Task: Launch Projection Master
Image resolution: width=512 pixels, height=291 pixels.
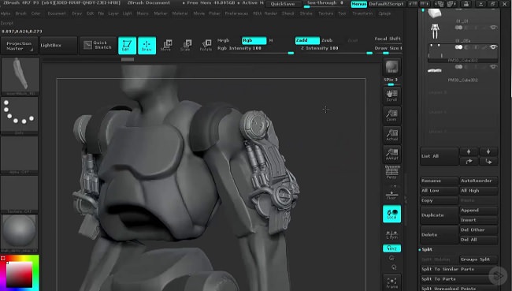Action: (20, 45)
